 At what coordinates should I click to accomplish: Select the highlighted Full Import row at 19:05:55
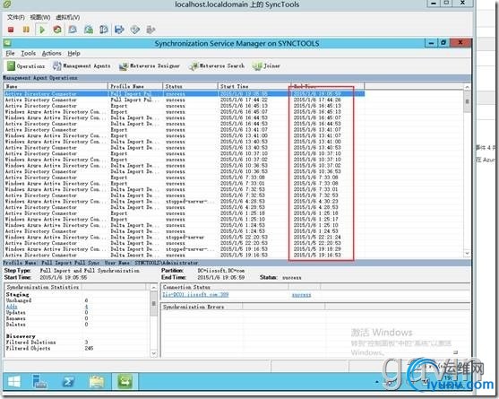click(184, 94)
